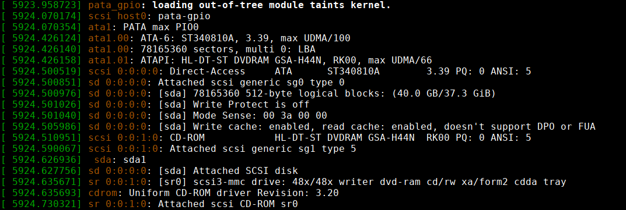The image size is (626, 210).
Task: Click 'Attached scsi generic sg1 type 5'
Action: pos(263,149)
